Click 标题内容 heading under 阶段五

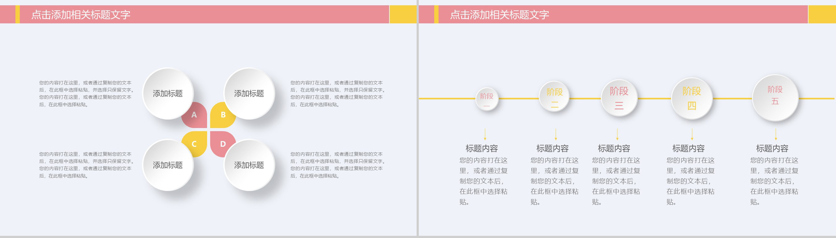pyautogui.click(x=772, y=148)
